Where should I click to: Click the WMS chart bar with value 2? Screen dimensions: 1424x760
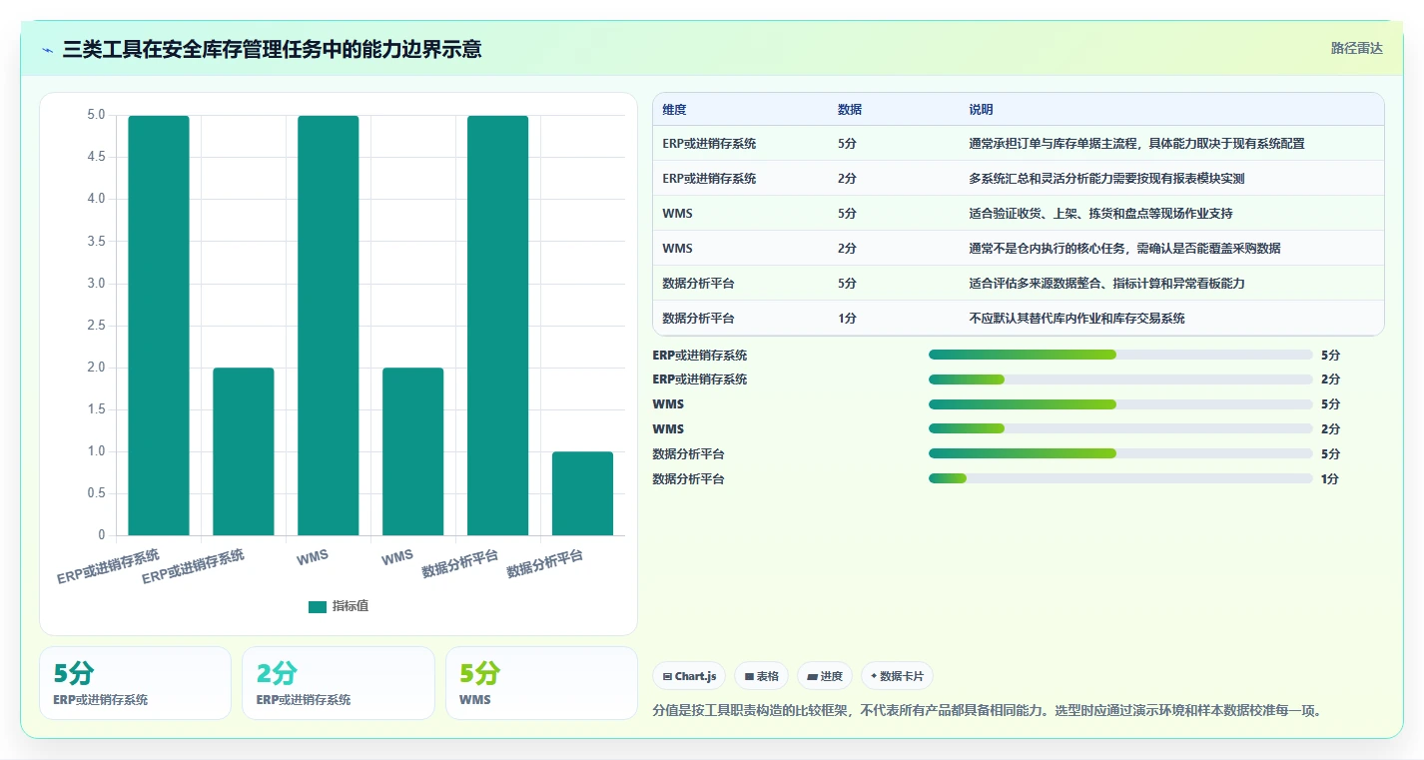tap(413, 451)
